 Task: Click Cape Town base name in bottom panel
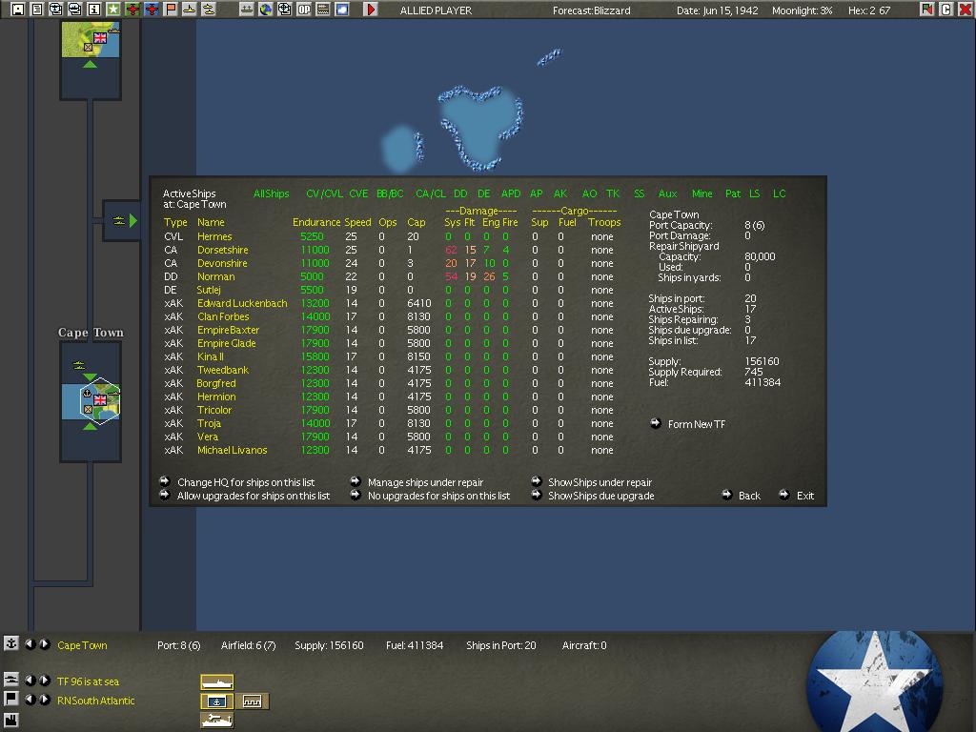coord(82,645)
